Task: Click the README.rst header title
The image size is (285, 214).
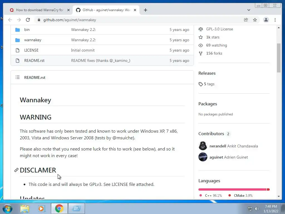Action: (x=35, y=77)
